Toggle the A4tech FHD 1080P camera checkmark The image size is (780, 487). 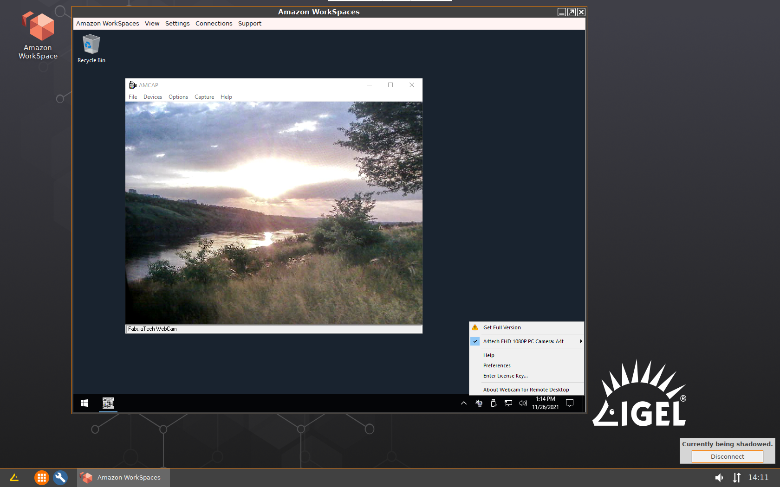point(475,341)
